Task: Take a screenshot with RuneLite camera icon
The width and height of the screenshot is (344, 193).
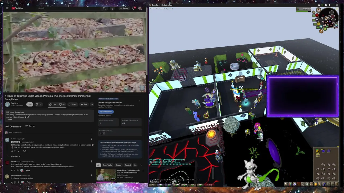Action: tap(326, 5)
